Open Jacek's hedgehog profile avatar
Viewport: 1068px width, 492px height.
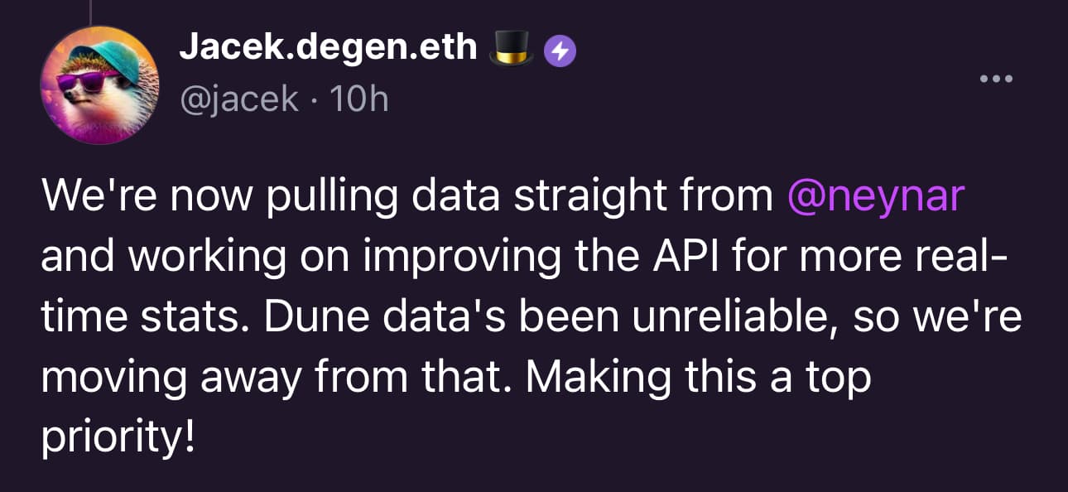tap(99, 85)
